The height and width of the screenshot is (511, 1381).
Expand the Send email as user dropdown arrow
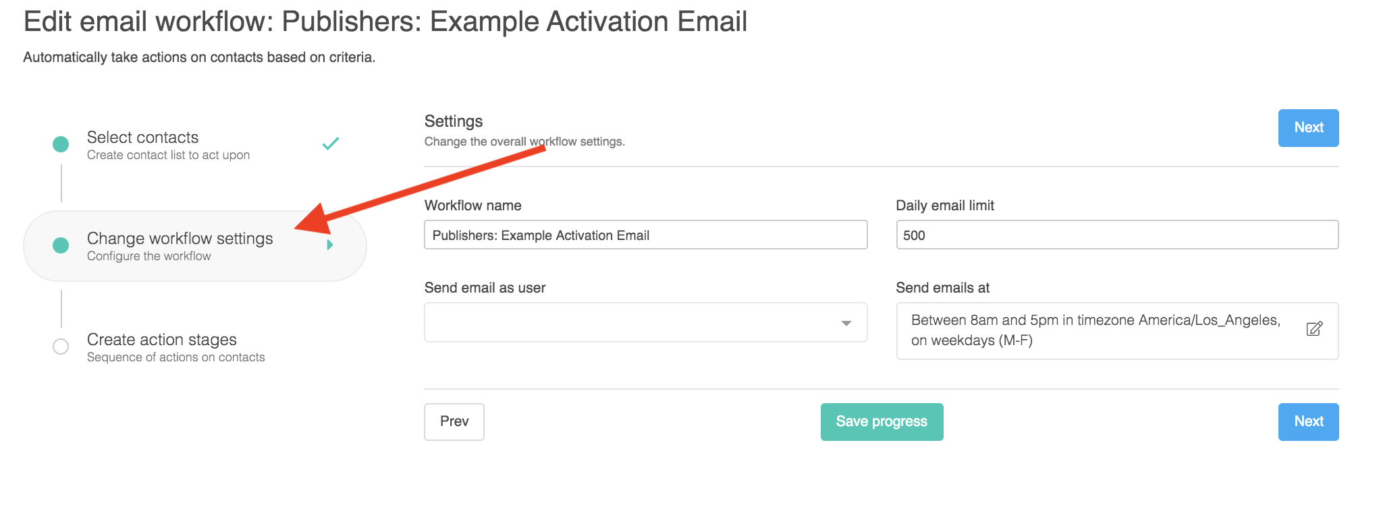(846, 324)
